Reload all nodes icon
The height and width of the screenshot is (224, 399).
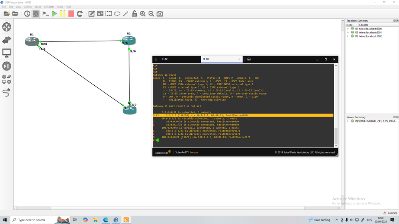(79, 14)
